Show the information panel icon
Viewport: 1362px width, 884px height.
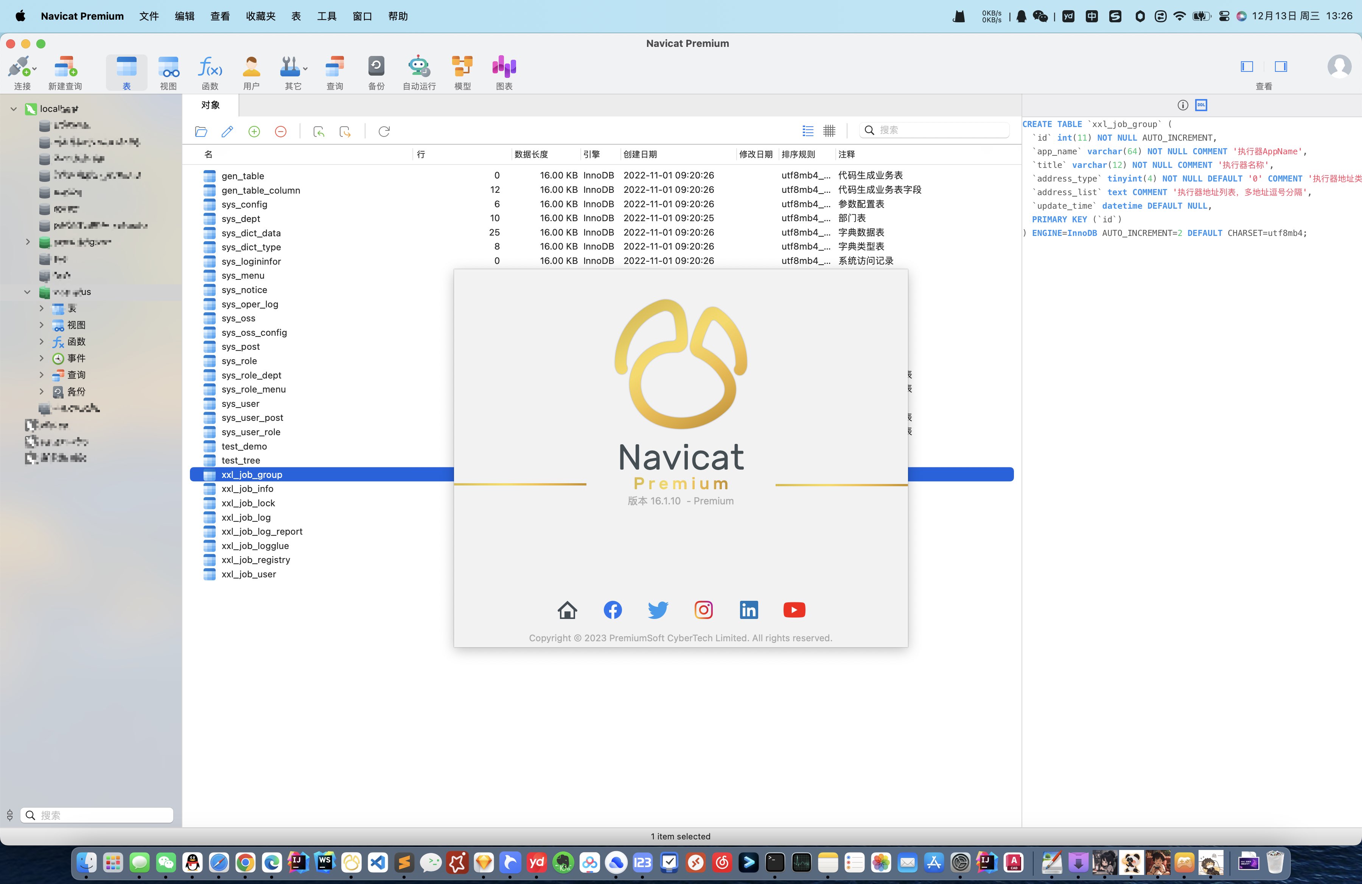click(1183, 105)
